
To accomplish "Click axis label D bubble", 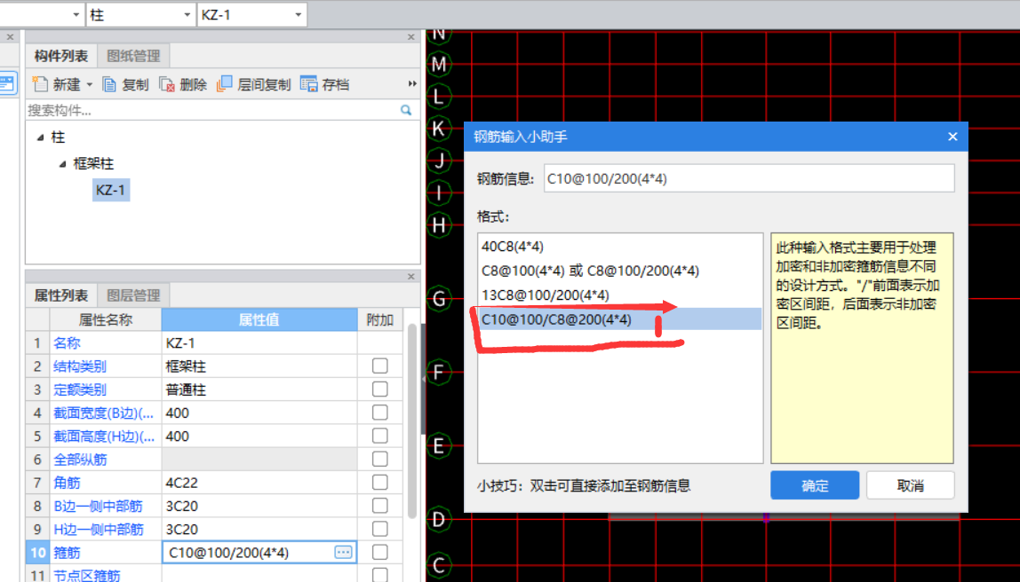I will coord(439,520).
